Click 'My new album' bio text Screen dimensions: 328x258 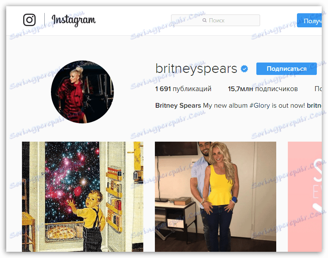[x=225, y=105]
